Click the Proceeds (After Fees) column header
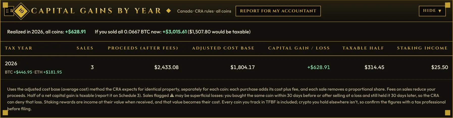The height and width of the screenshot is (118, 453). pyautogui.click(x=143, y=48)
